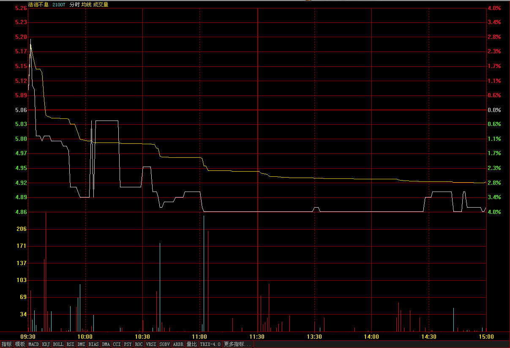Click the DMI indicator tab
This screenshot has height=348, width=510.
coord(81,345)
